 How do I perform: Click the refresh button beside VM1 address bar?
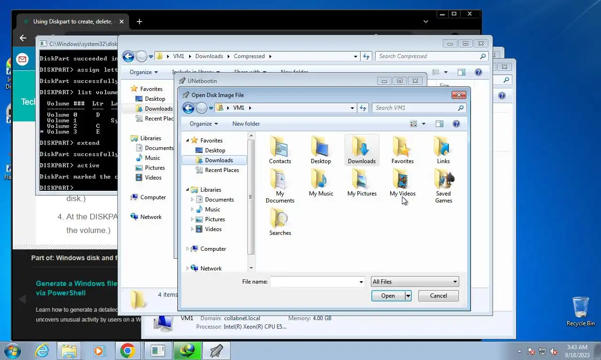click(x=363, y=108)
